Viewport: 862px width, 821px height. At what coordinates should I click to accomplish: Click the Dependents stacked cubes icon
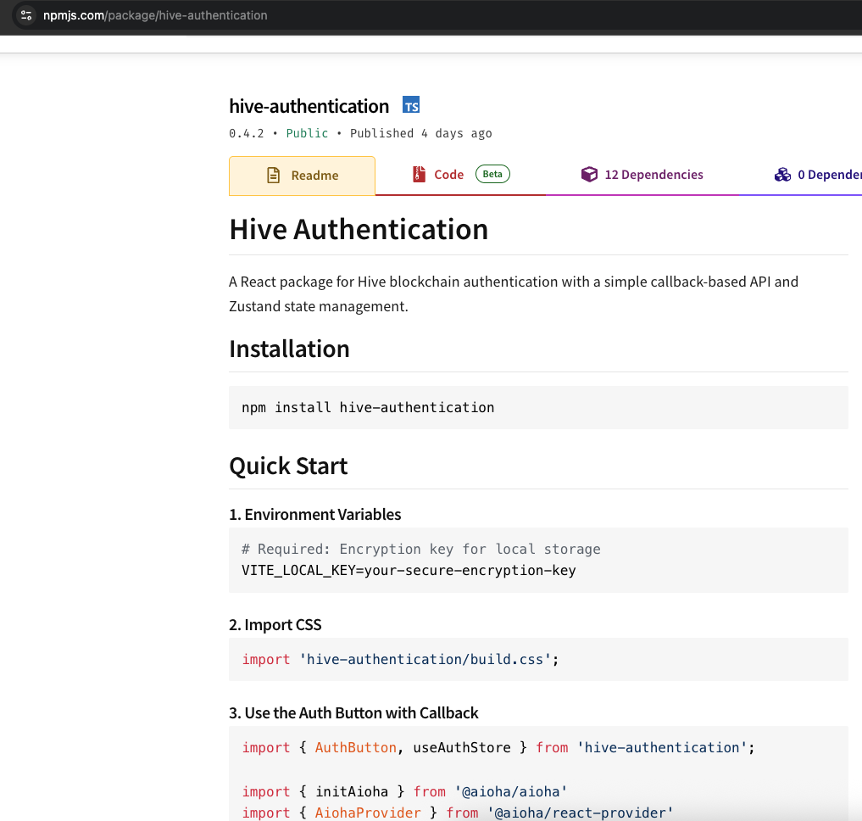click(782, 175)
